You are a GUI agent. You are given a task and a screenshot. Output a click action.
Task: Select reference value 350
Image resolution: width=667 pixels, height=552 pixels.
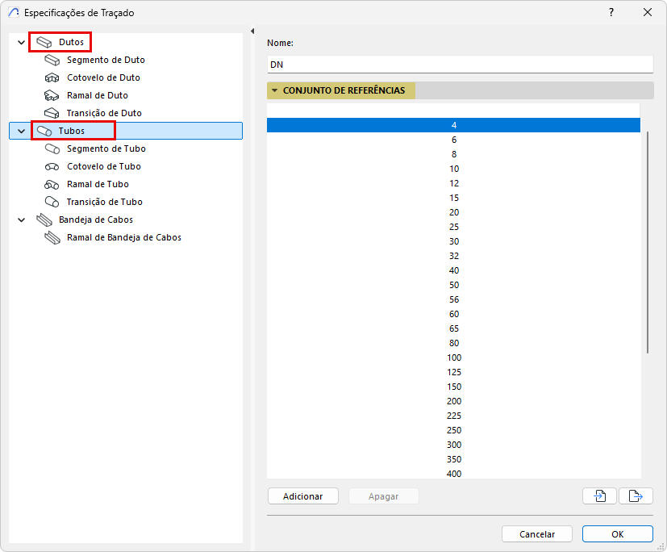(453, 459)
